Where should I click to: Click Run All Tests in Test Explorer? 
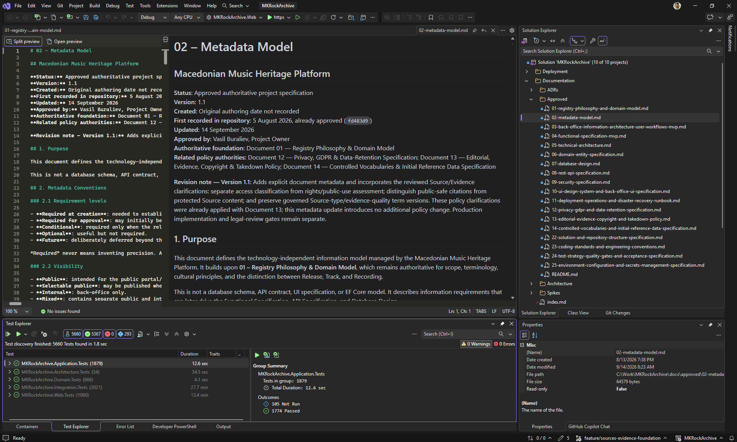point(8,334)
